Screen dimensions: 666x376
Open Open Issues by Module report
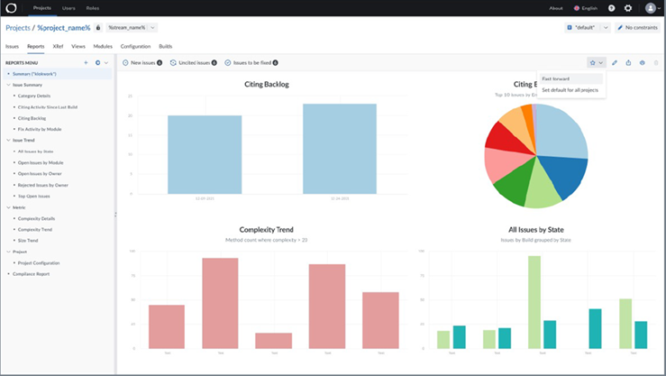[41, 162]
